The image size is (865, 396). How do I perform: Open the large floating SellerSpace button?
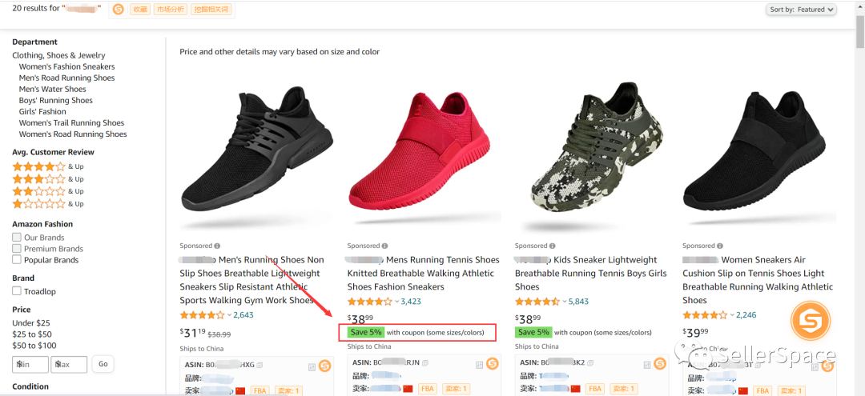[811, 321]
